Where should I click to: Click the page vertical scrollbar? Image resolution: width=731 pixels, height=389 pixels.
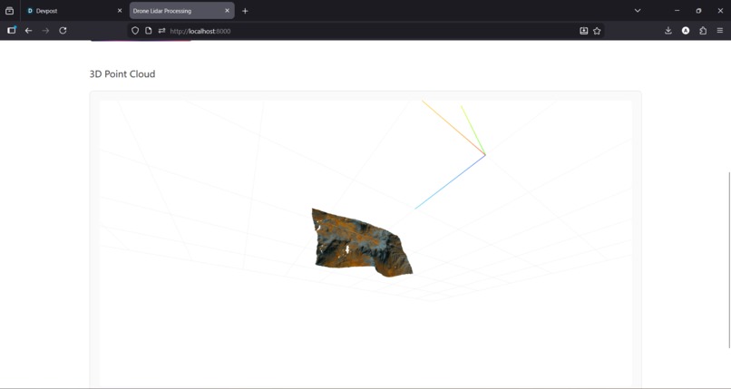point(728,260)
